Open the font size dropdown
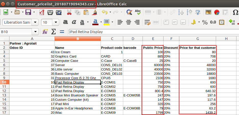The image size is (239, 115). tap(56, 22)
